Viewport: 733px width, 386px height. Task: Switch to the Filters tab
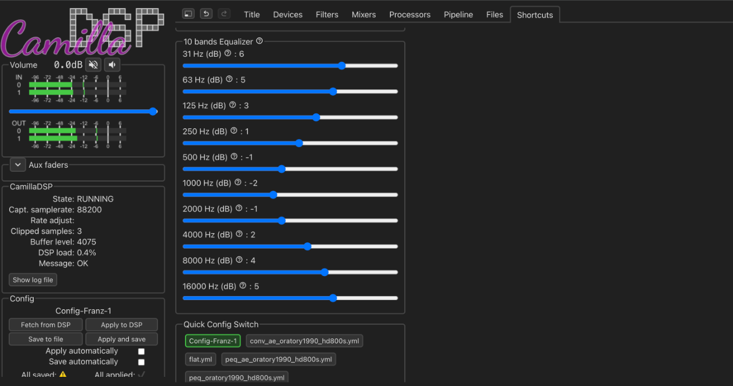tap(327, 15)
